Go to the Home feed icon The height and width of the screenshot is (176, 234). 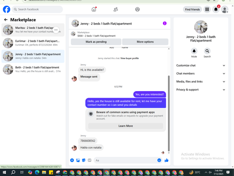coord(94,9)
